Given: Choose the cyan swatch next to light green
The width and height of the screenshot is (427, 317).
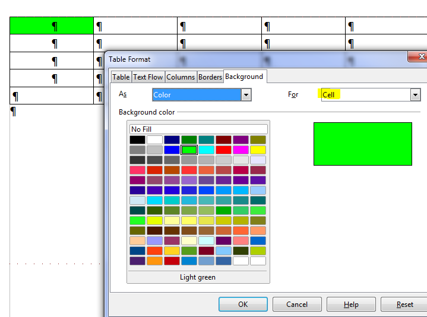Looking at the screenshot, I should pos(206,150).
